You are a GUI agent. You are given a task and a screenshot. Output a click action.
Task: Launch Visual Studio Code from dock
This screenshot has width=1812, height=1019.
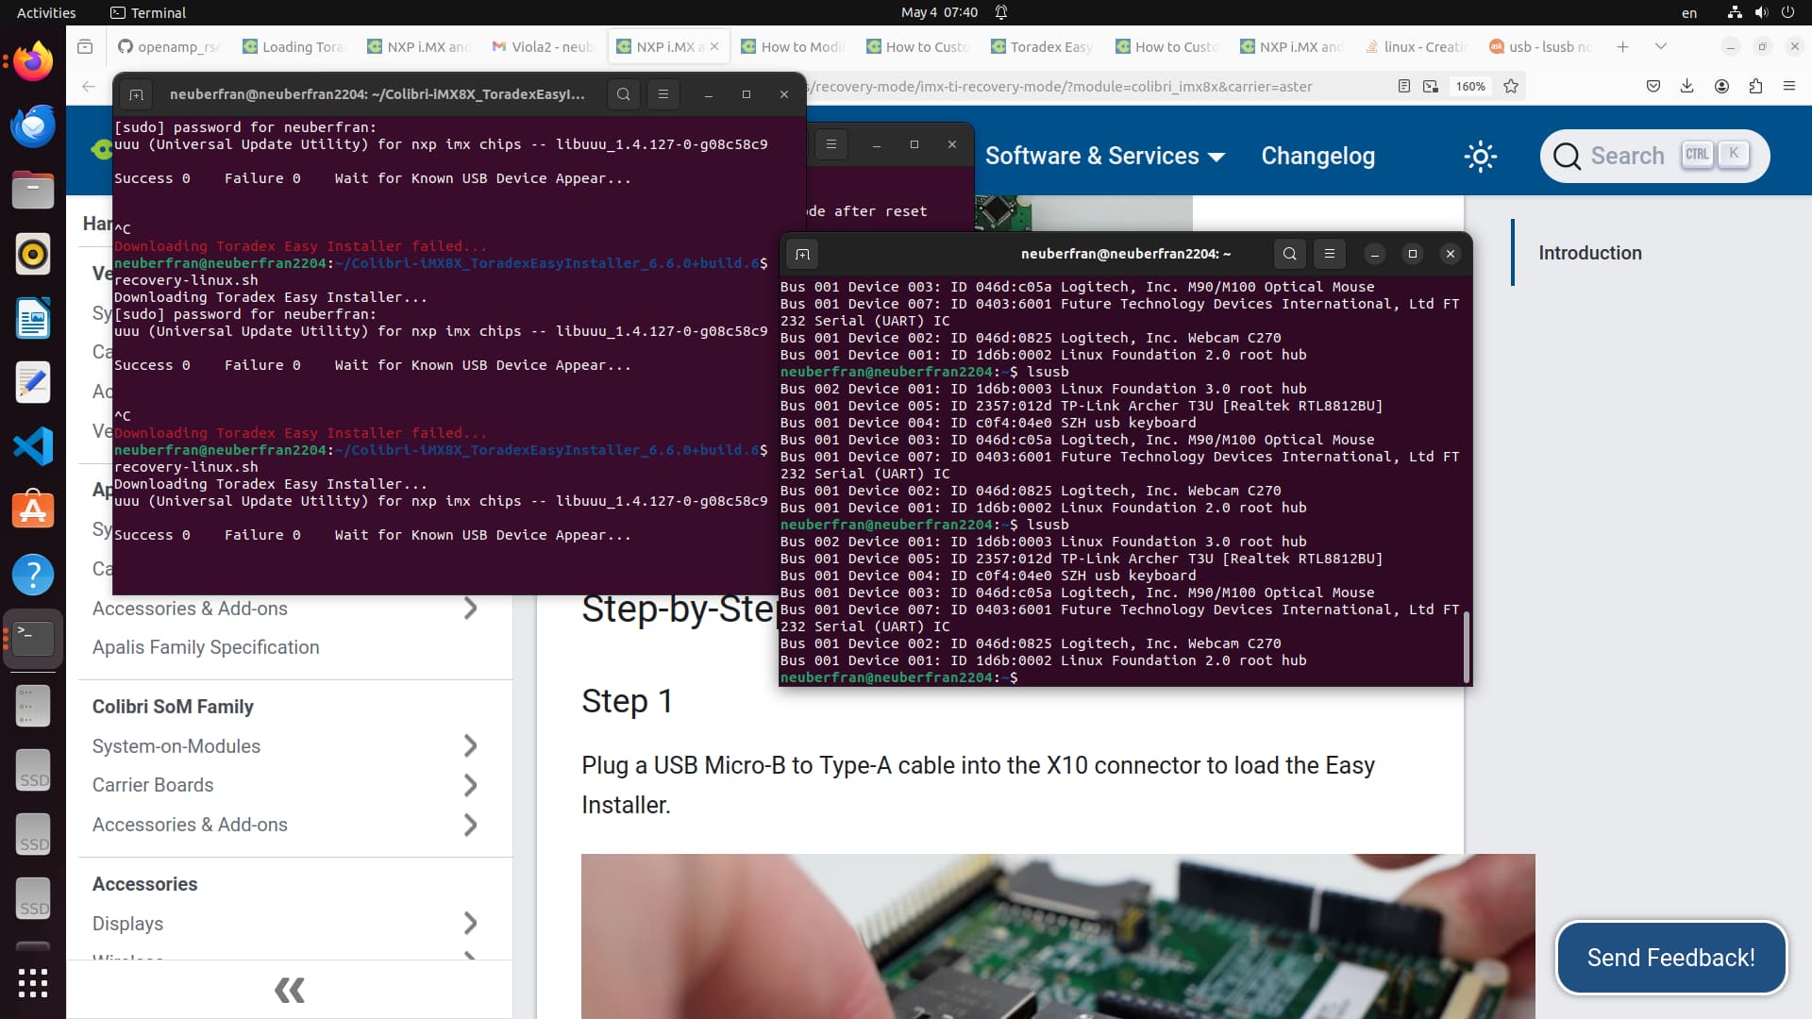click(33, 446)
